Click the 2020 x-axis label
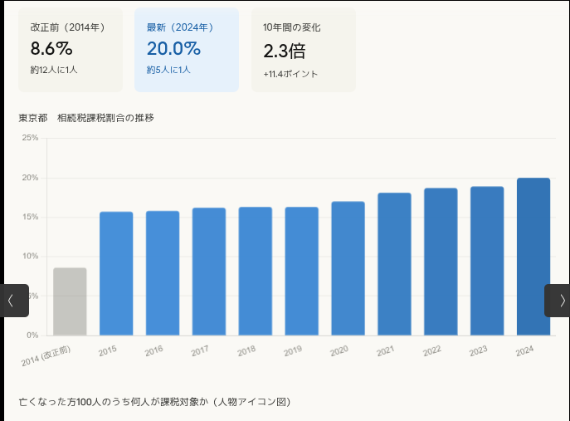 tap(339, 351)
